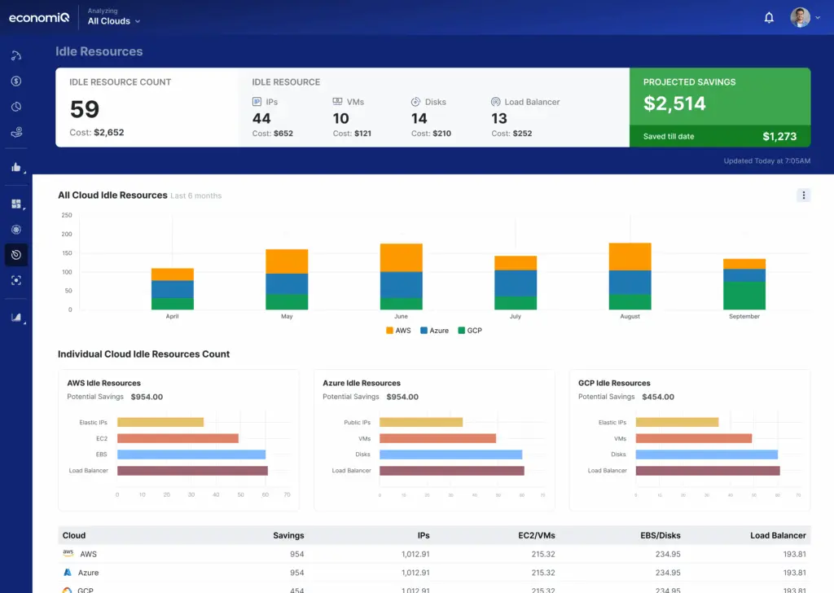Click the Saved till date $1,273 banner

tap(720, 136)
